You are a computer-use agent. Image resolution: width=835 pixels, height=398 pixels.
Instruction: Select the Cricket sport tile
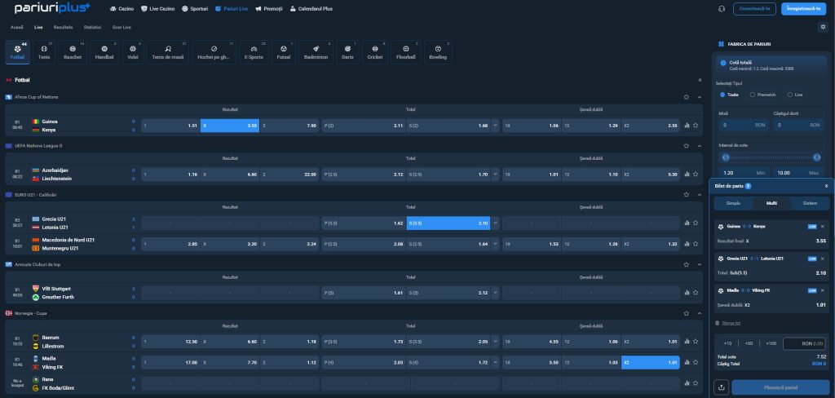click(x=375, y=52)
